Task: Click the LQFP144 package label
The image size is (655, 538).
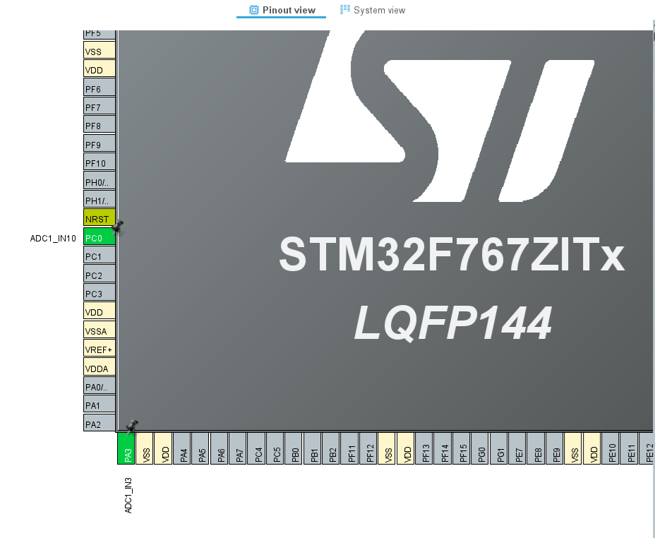Action: coord(453,323)
